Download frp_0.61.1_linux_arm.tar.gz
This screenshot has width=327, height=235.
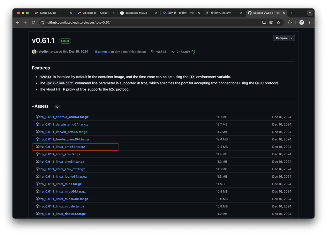tap(60, 154)
